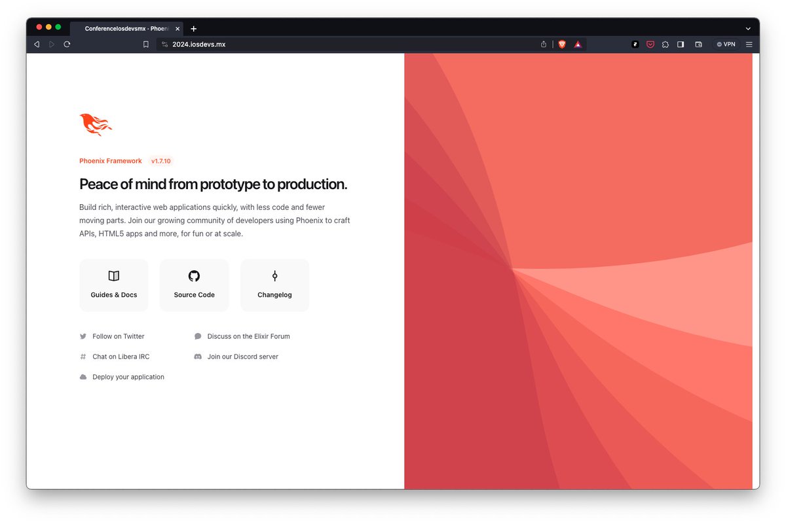The height and width of the screenshot is (524, 786).
Task: Click the GitHub icon in Source Code
Action: 195,276
